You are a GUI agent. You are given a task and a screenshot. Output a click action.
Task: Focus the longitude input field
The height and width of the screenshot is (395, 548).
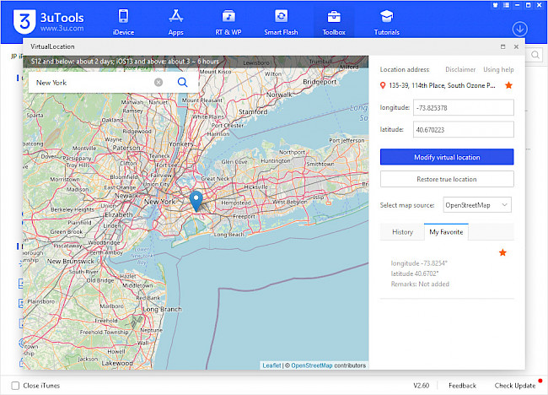(x=464, y=108)
